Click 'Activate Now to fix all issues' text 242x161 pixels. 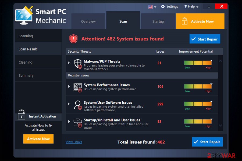point(38,127)
